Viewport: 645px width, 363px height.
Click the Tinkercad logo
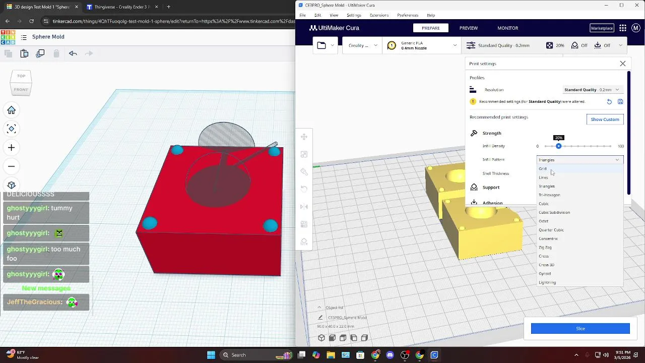tap(8, 37)
